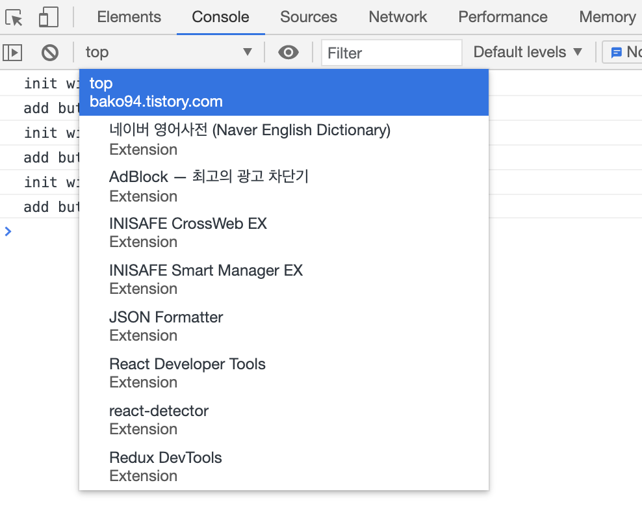Select the Console tab
Image resolution: width=642 pixels, height=524 pixels.
[x=220, y=17]
